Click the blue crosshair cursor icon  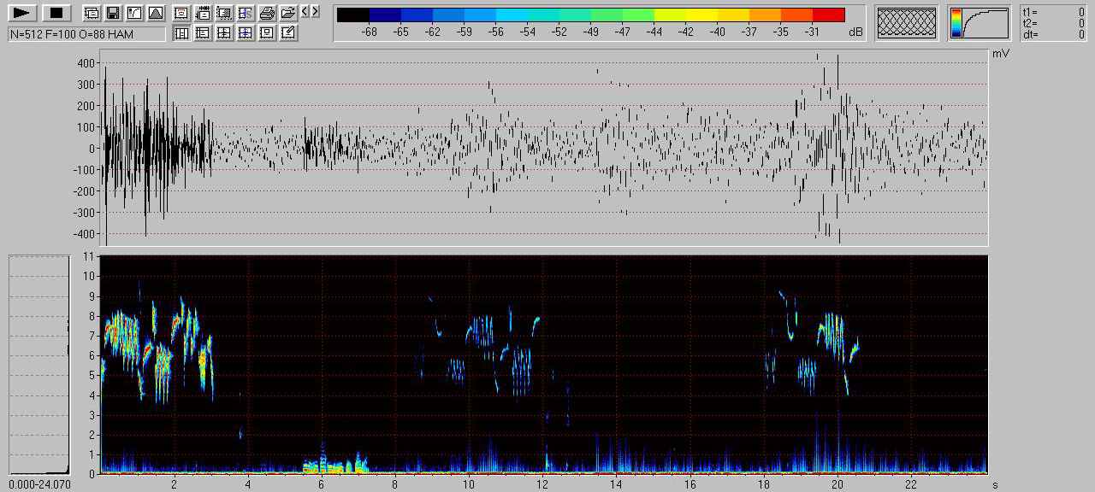click(x=246, y=33)
